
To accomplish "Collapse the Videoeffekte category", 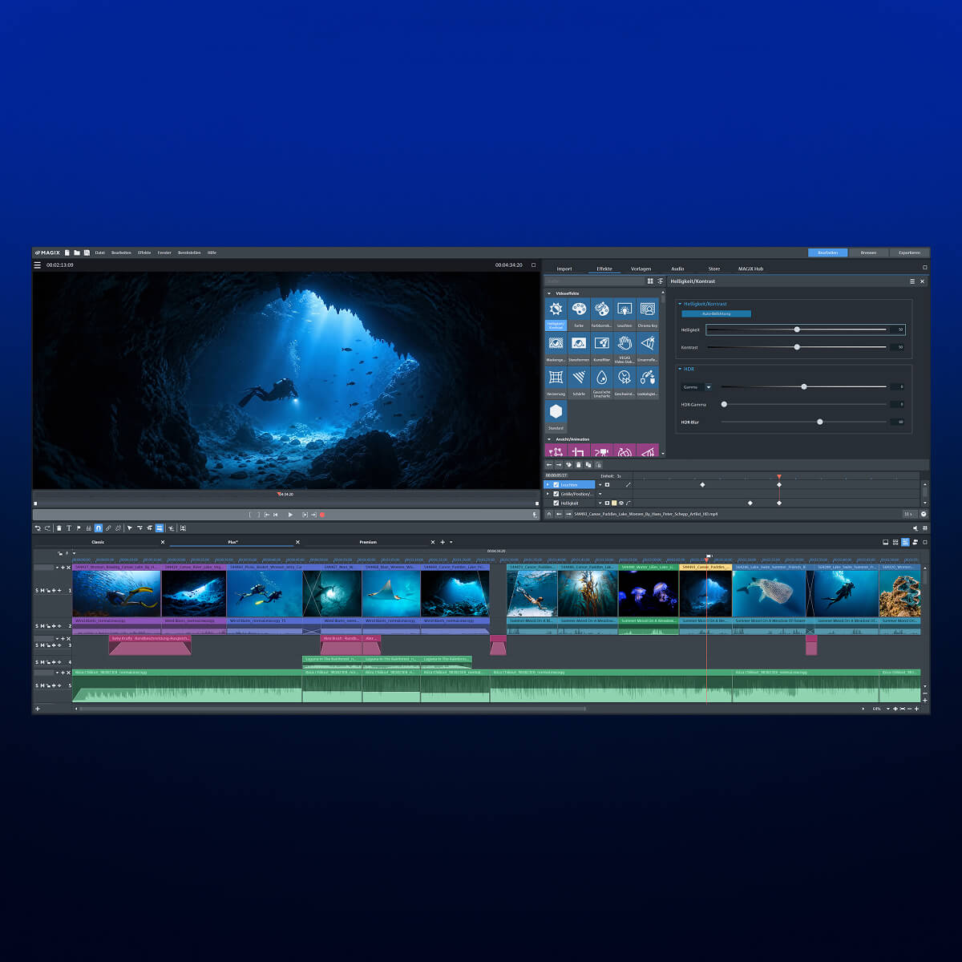I will tap(549, 293).
